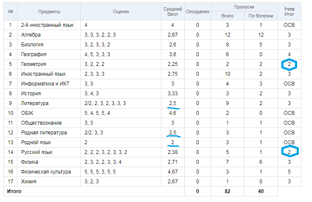Click quarter result '2' for Геометрия
The height and width of the screenshot is (202, 312).
point(289,64)
